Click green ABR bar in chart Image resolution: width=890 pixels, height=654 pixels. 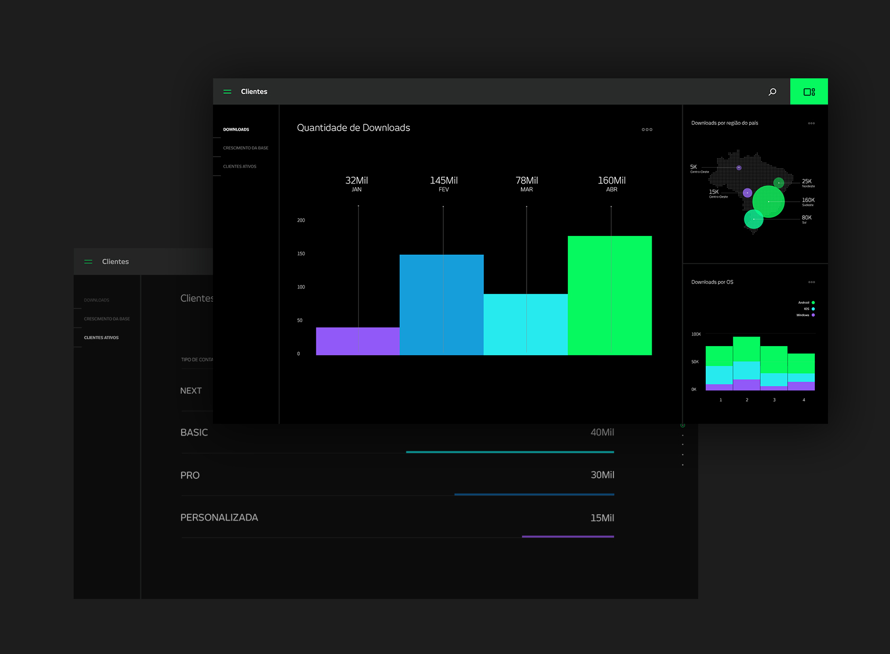(x=610, y=295)
